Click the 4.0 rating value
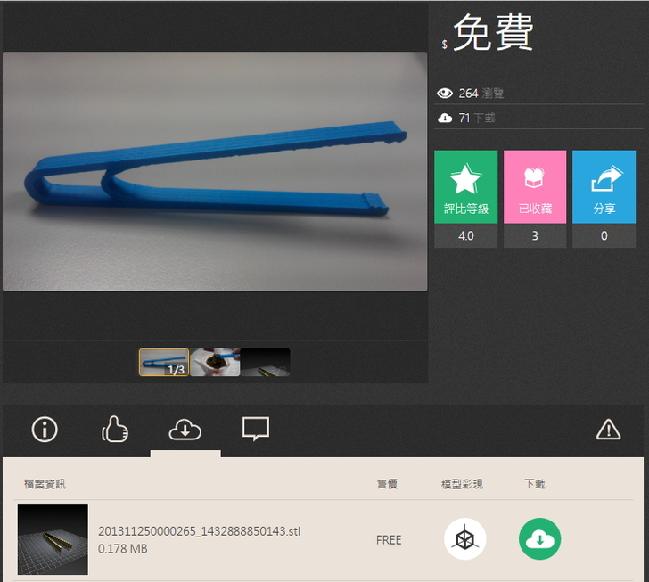Image resolution: width=649 pixels, height=582 pixels. [466, 236]
